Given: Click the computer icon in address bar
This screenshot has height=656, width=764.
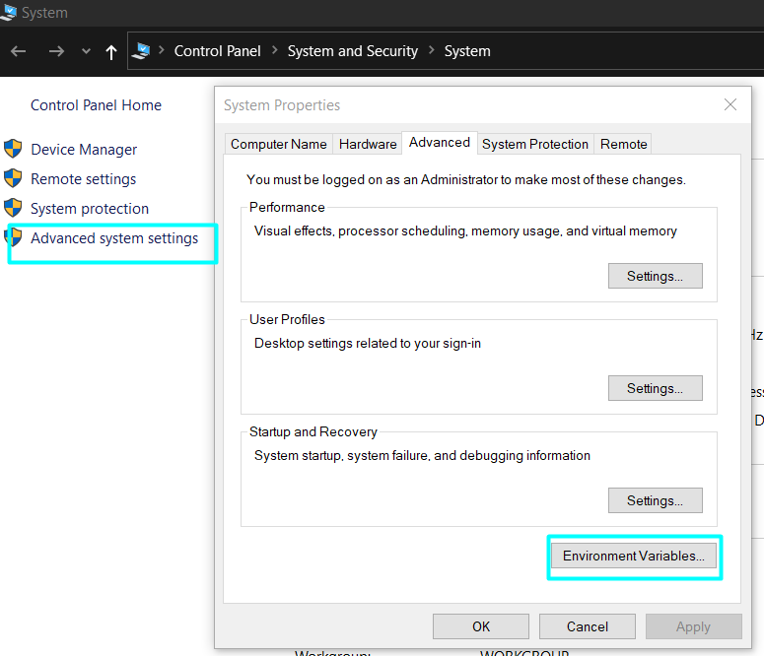Looking at the screenshot, I should [142, 51].
